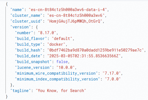This screenshot has height=100, width=148.
Task: Click the vertical indent guide line
Action: pos(6,50)
